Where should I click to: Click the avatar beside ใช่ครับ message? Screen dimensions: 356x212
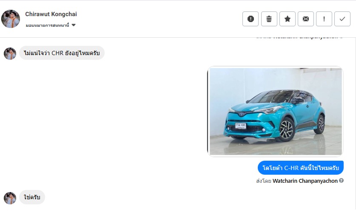click(x=10, y=198)
